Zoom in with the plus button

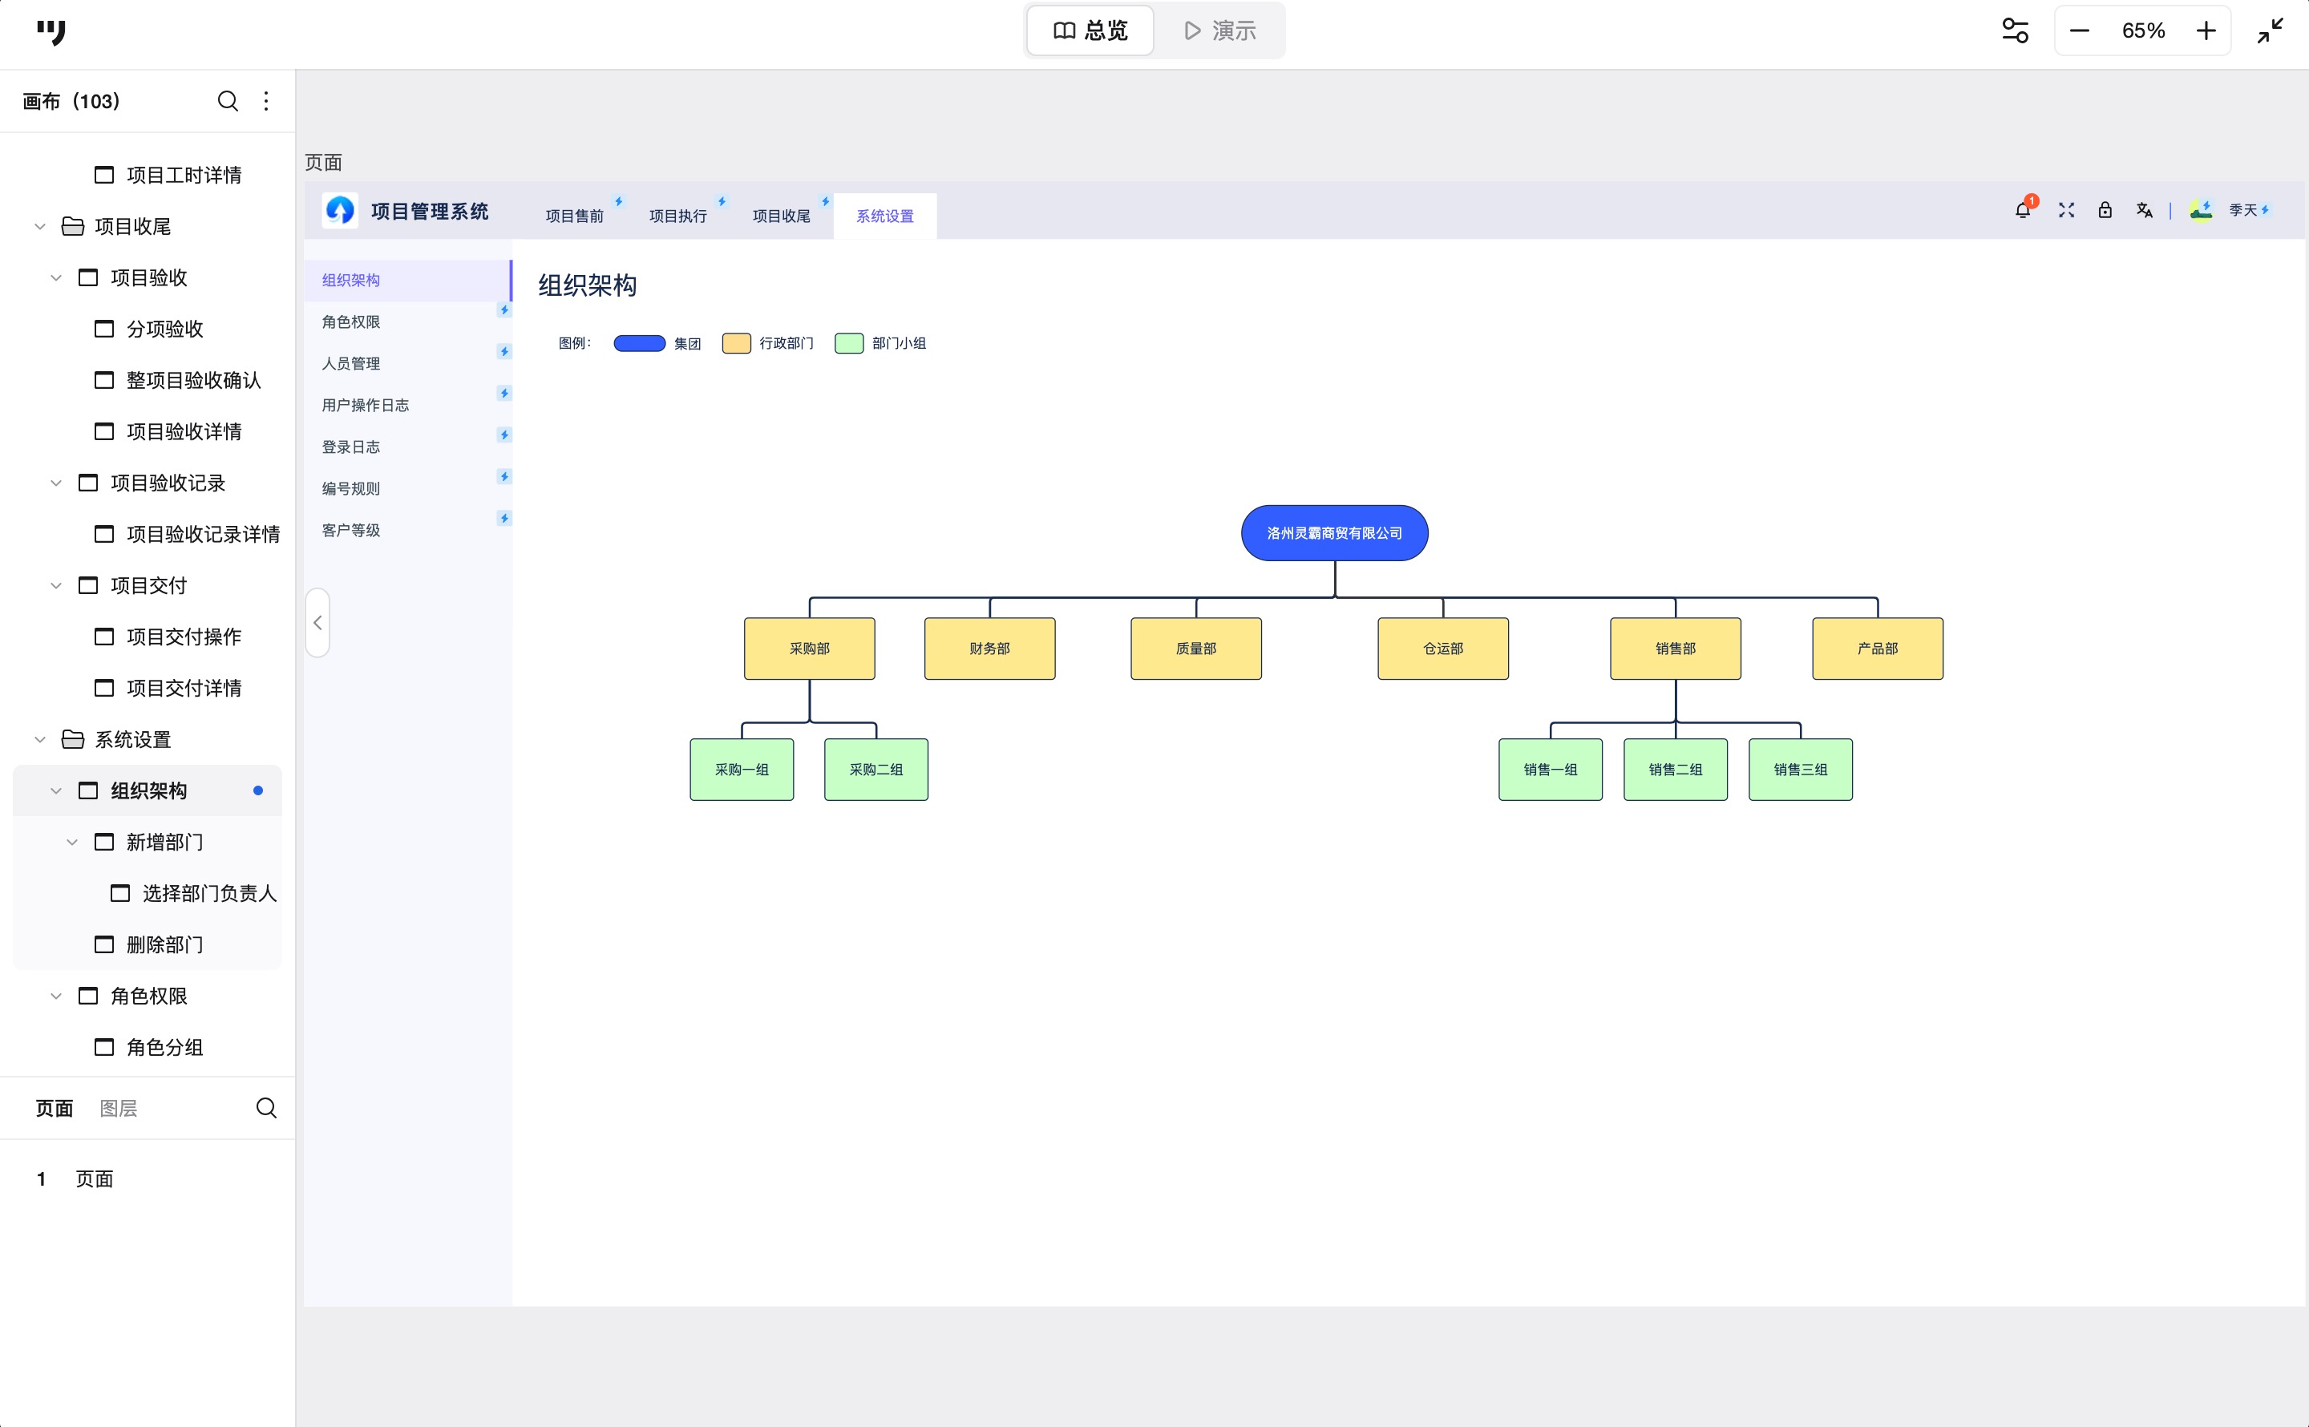tap(2206, 31)
